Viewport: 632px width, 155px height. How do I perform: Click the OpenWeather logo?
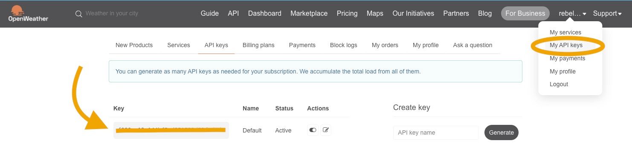coord(28,14)
